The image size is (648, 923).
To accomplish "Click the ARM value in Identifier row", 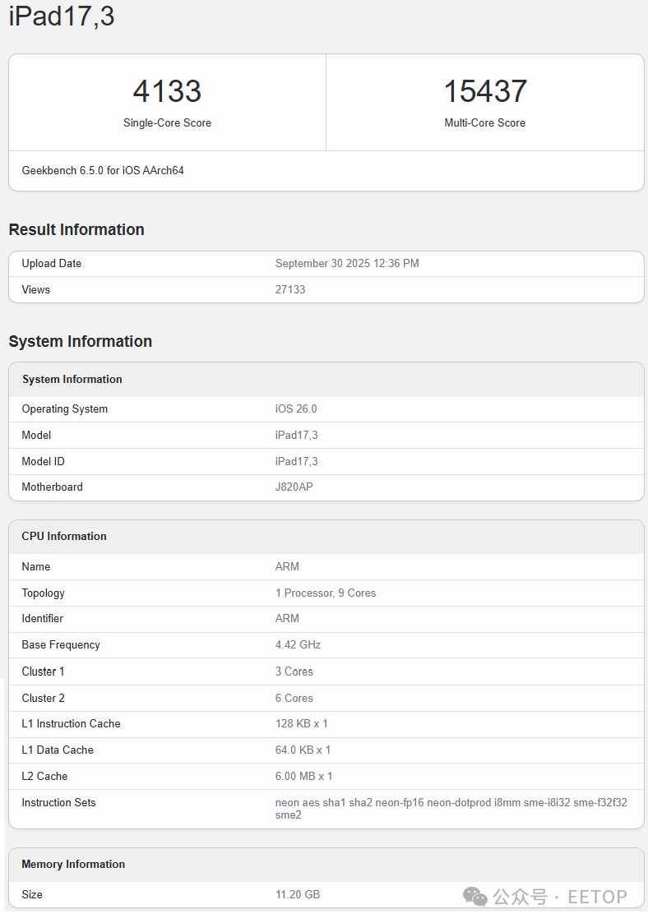I will [287, 618].
